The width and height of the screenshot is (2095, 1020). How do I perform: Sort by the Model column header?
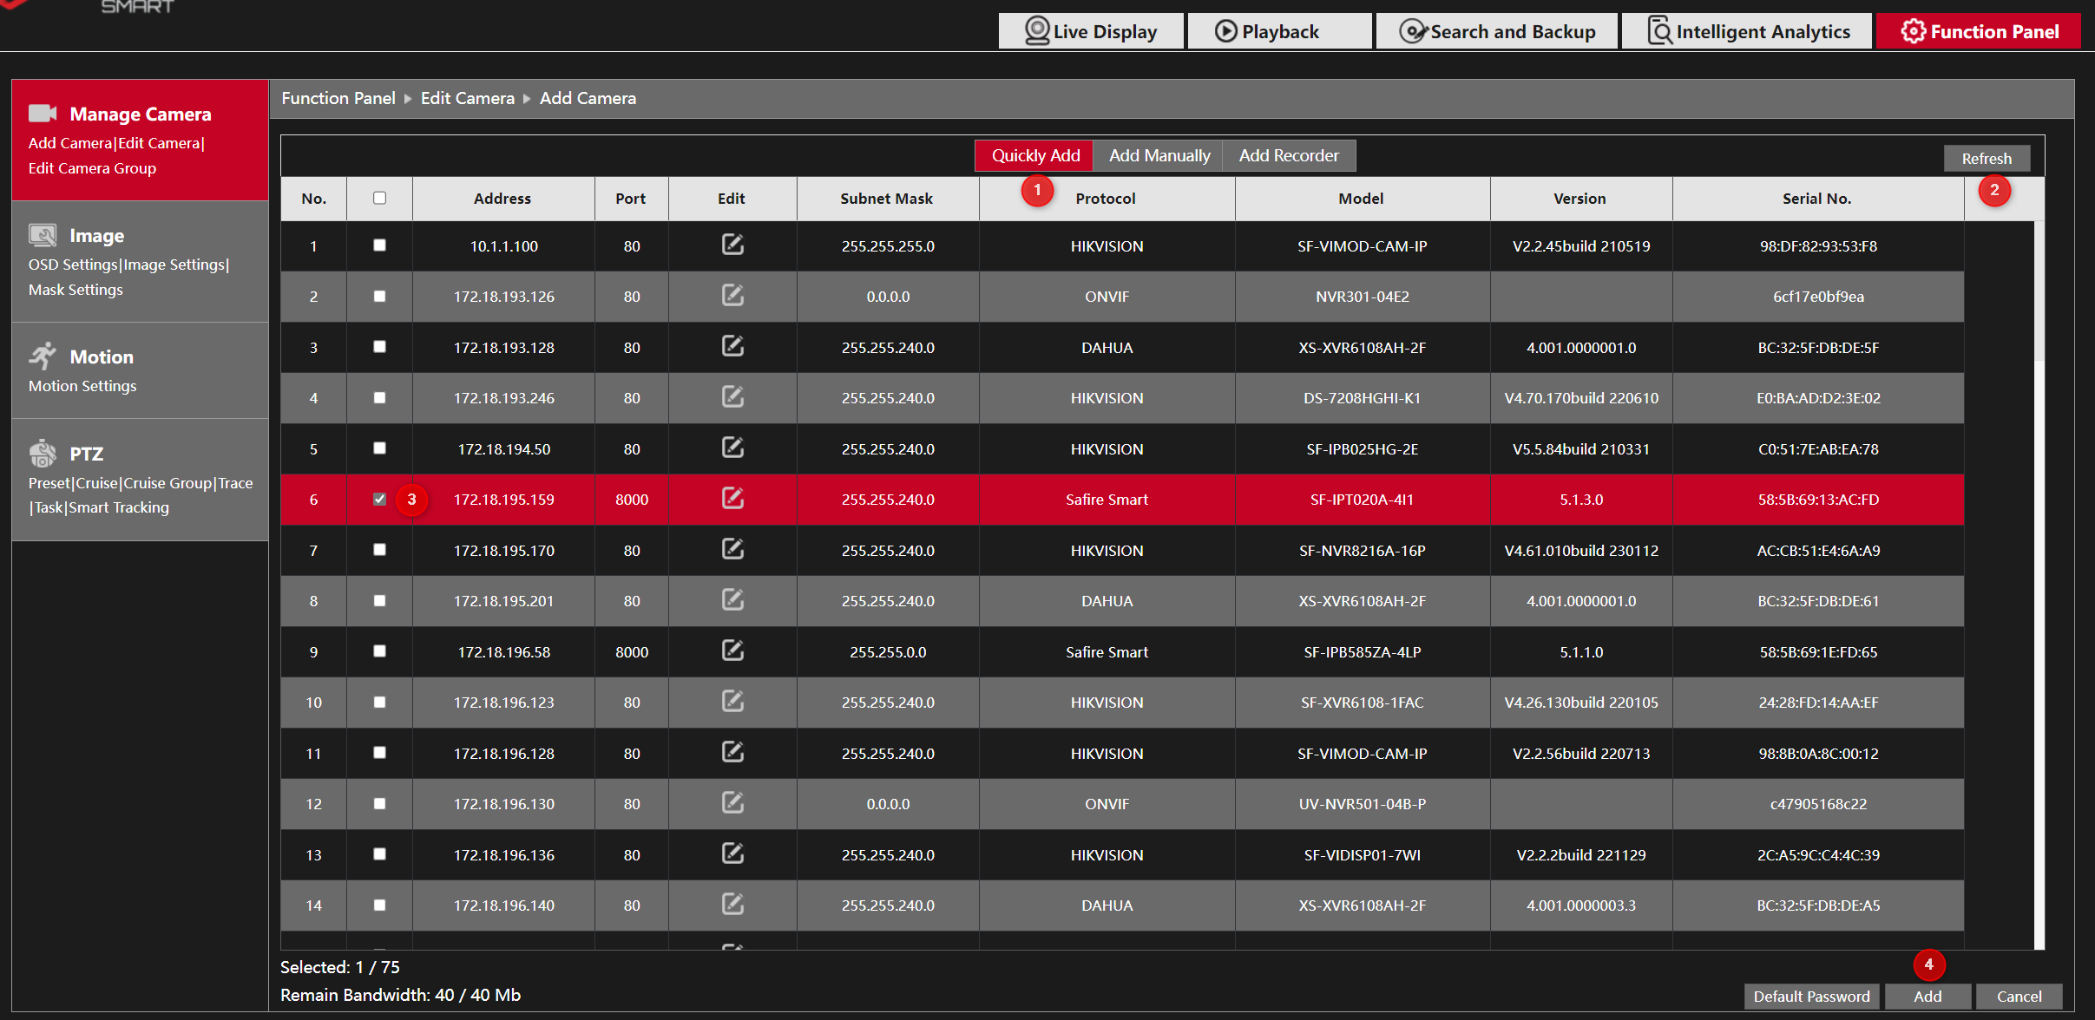tap(1361, 199)
